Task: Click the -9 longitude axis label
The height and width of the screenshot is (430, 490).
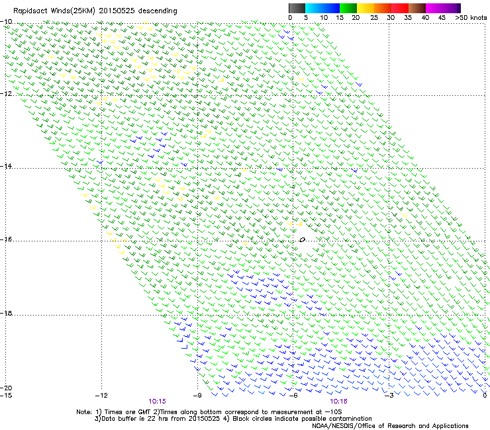Action: pyautogui.click(x=197, y=396)
